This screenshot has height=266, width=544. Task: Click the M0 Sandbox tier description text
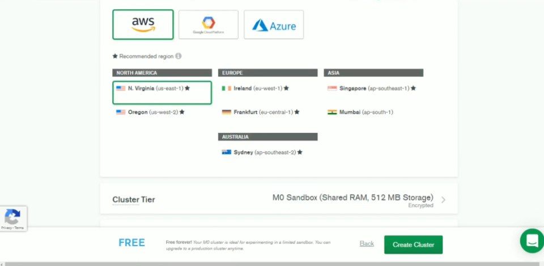[x=353, y=198]
